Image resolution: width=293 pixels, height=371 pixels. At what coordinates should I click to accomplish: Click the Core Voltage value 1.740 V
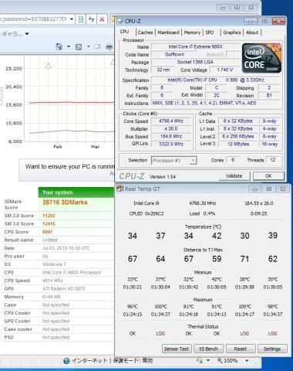point(225,70)
